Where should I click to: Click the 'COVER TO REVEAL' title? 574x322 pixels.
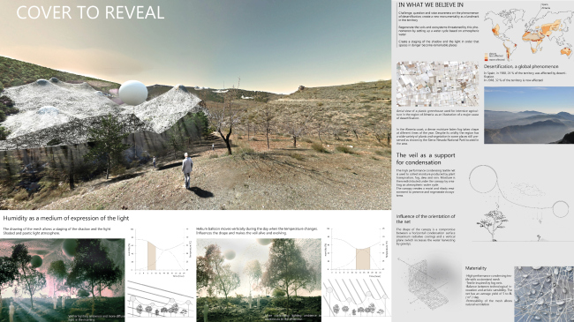(90, 12)
